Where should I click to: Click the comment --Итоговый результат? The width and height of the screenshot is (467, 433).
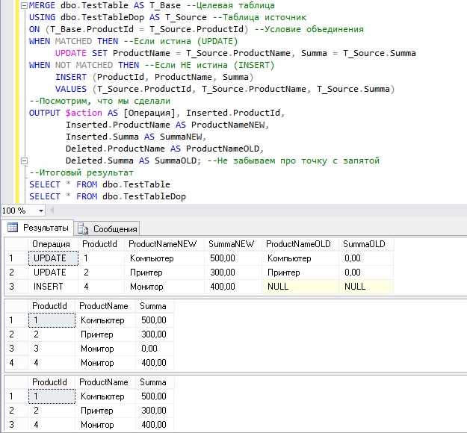[x=81, y=173]
